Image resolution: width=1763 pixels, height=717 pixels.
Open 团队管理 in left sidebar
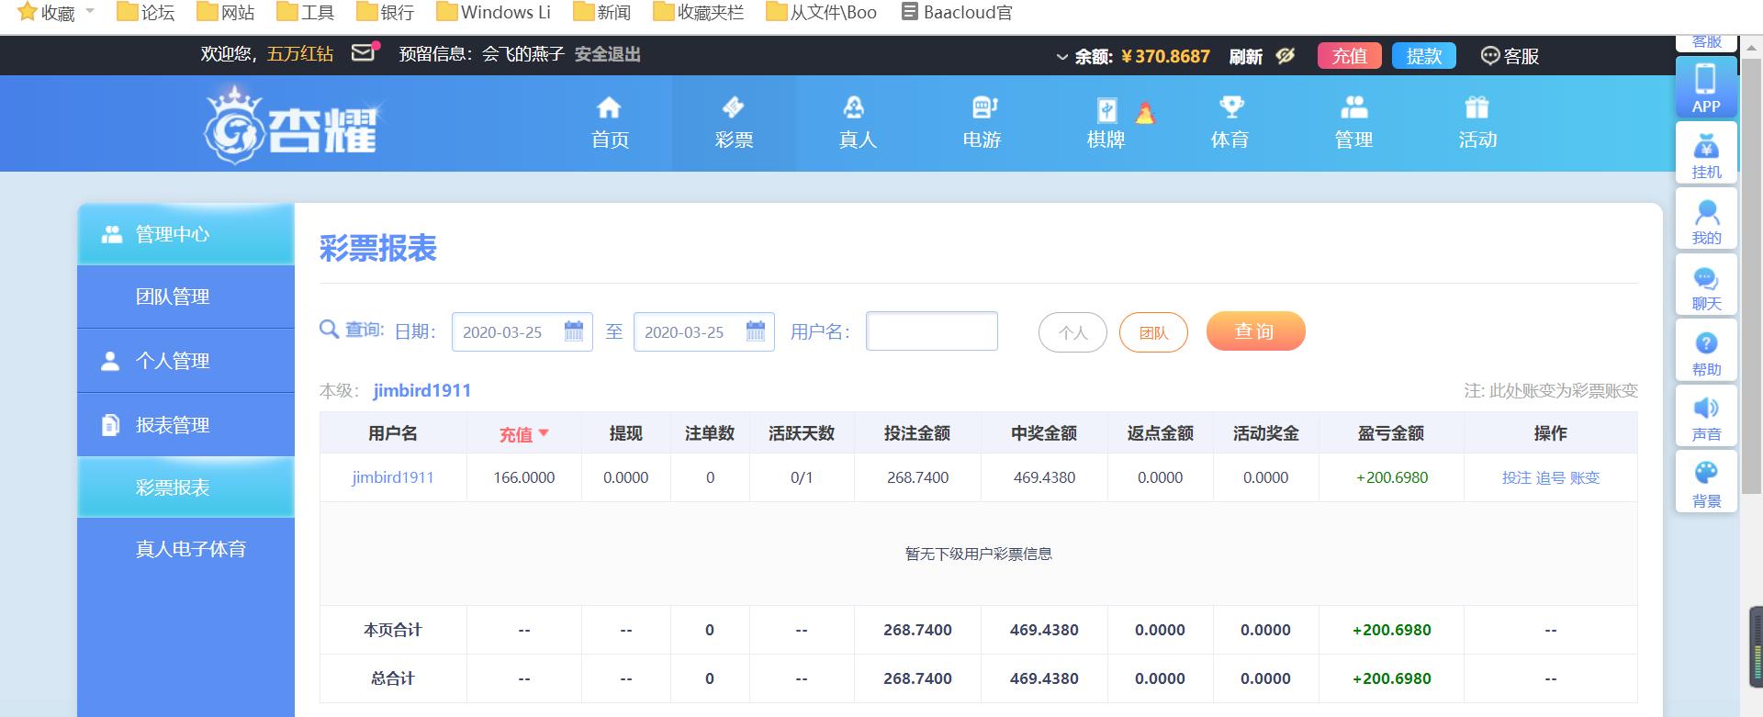click(173, 297)
